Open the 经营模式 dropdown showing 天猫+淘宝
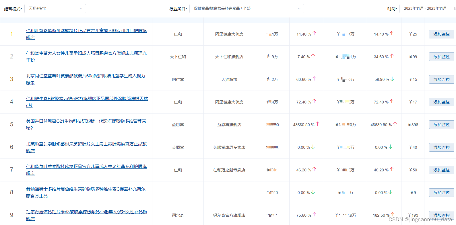This screenshot has width=456, height=225. click(55, 9)
